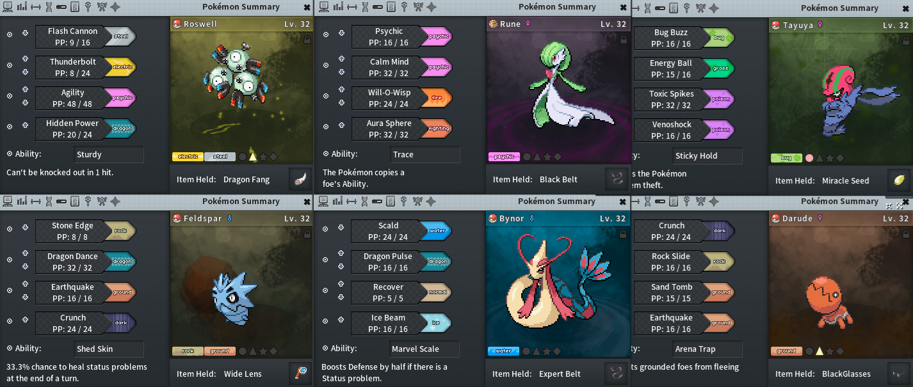Click the BlackGlasses held item icon
The image size is (913, 387).
click(x=899, y=374)
